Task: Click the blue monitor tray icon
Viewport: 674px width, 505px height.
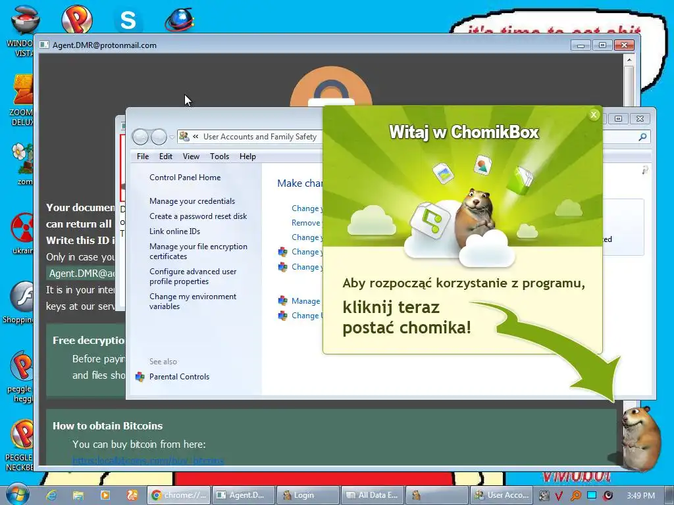Action: click(592, 495)
